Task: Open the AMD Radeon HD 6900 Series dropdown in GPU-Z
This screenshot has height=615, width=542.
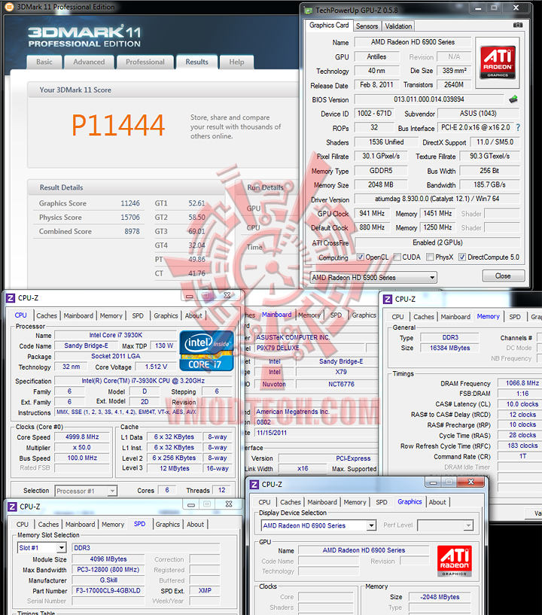Action: [373, 277]
